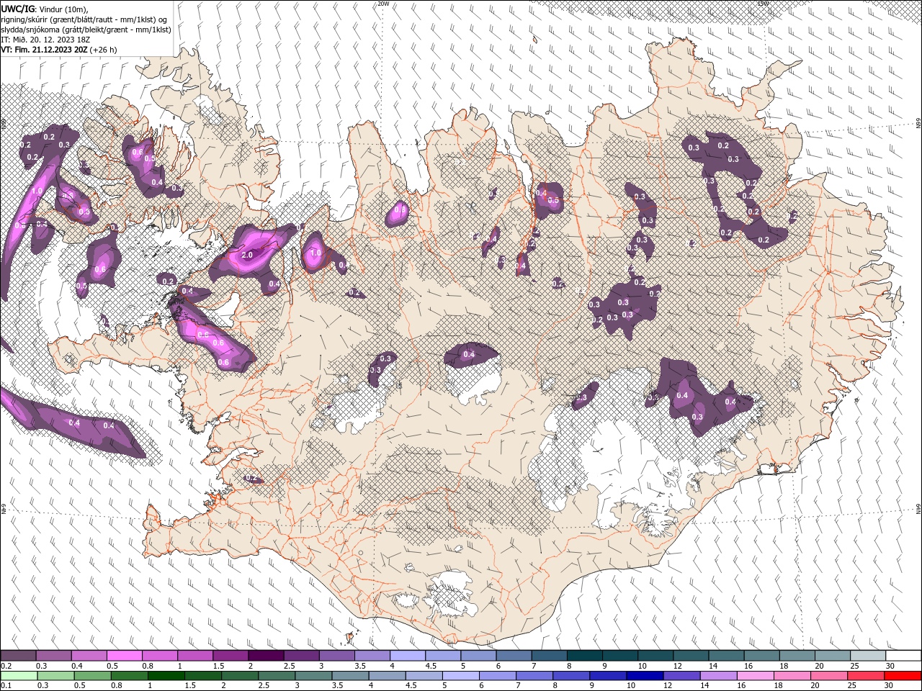This screenshot has width=922, height=691.
Task: Select the 7 blue swatch in the lower legend row
Action: click(534, 676)
